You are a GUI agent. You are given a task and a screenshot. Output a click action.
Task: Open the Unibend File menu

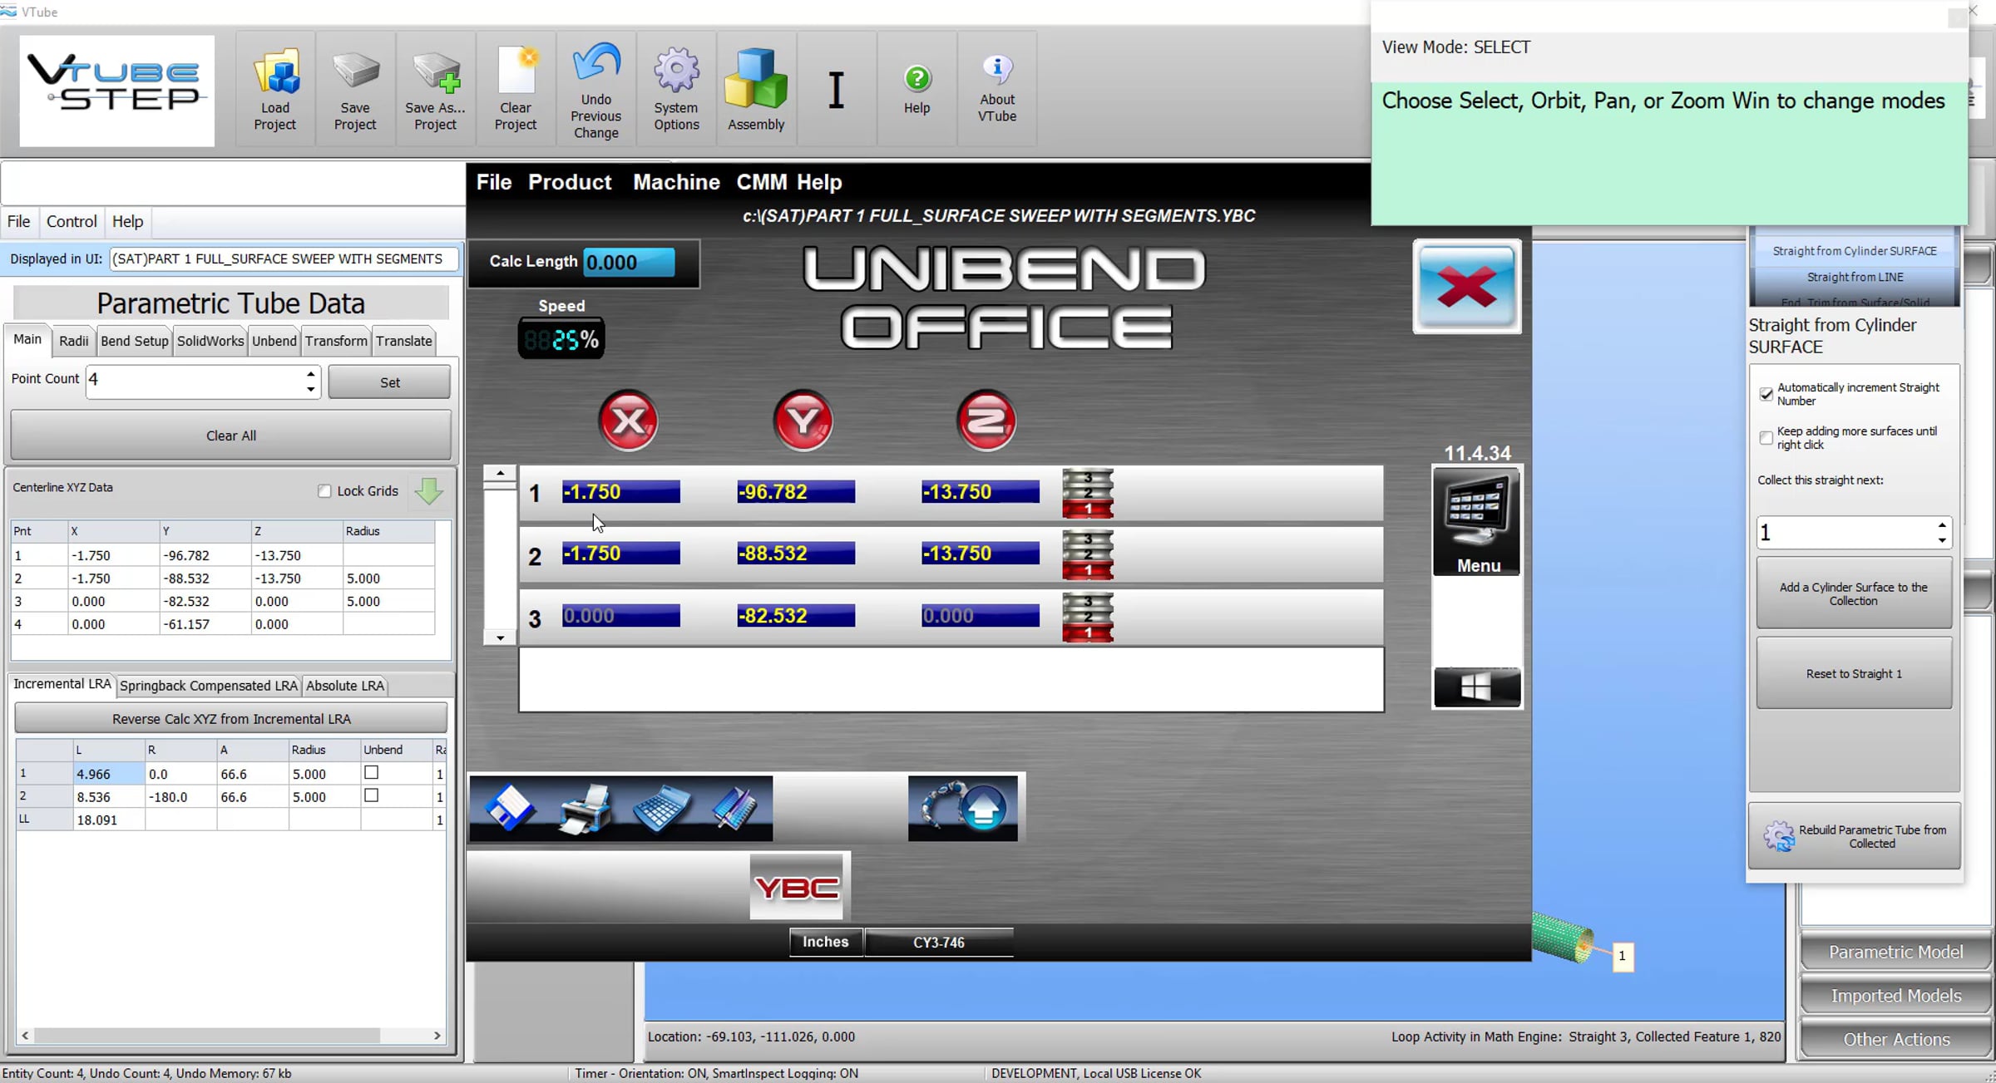(494, 182)
